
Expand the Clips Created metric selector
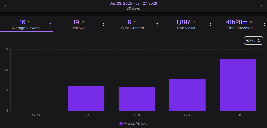click(x=157, y=24)
